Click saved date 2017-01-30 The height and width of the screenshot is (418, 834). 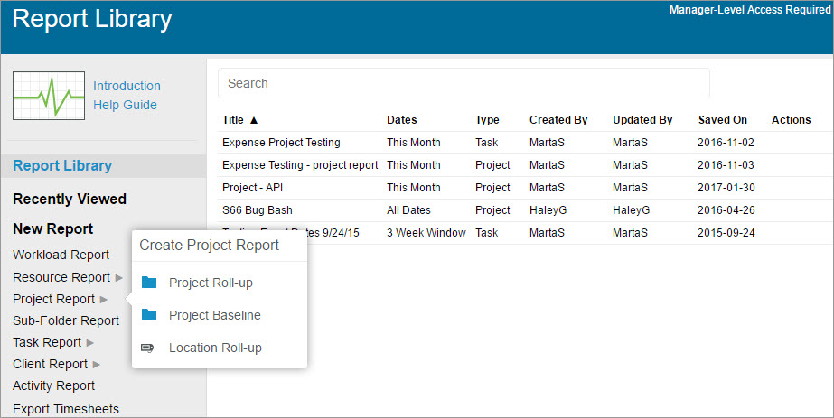726,188
